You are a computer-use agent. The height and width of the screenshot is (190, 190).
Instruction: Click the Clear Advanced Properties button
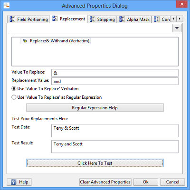(105, 182)
